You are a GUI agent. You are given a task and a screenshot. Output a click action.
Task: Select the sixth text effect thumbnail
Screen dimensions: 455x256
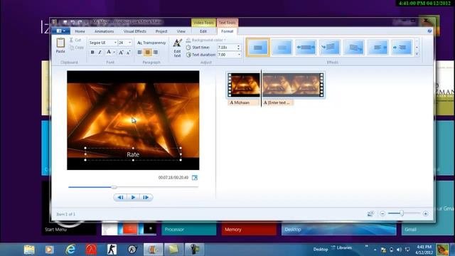pos(378,48)
